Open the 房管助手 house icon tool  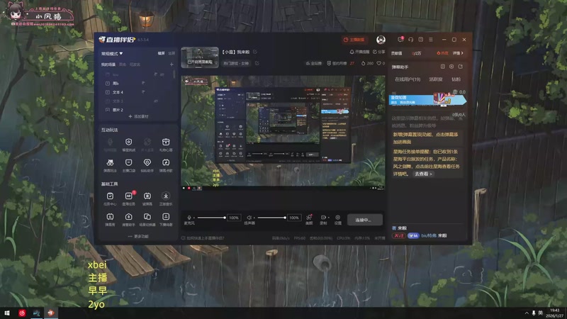(128, 217)
